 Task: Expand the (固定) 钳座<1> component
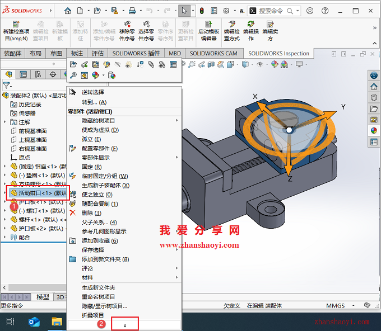pyautogui.click(x=4, y=166)
